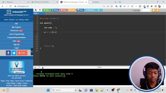Click Contact Us in the footer

click(29, 81)
